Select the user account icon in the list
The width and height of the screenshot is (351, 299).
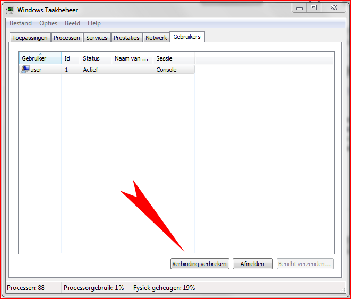[x=25, y=69]
